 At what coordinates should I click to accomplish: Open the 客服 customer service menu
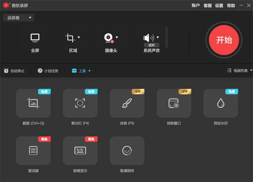coord(207,5)
